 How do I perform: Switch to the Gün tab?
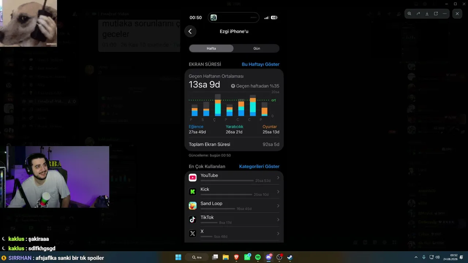[257, 48]
